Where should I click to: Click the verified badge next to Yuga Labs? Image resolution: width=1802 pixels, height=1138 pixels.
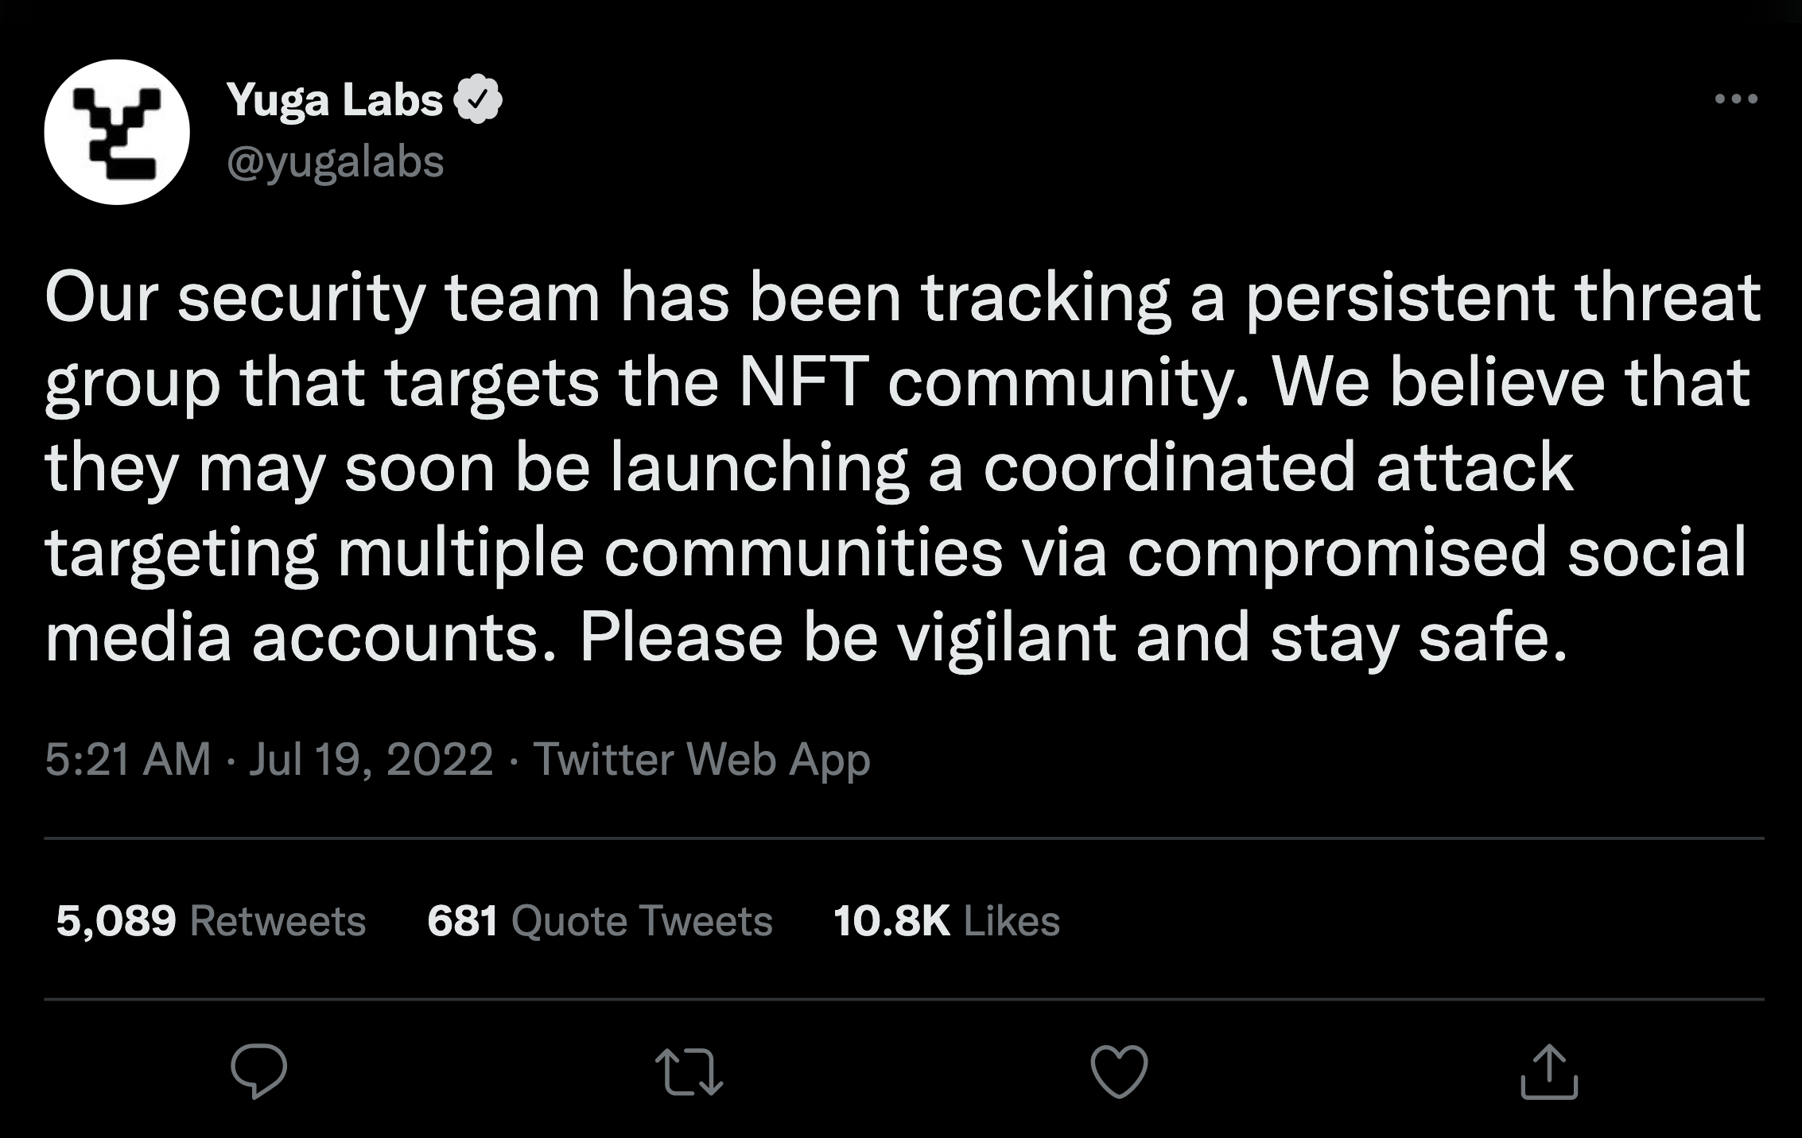pyautogui.click(x=477, y=99)
